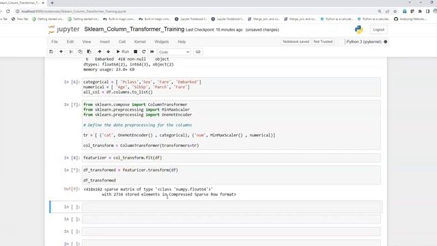Close the current browser tab
Viewport: 437px width, 246px height.
[43, 3]
